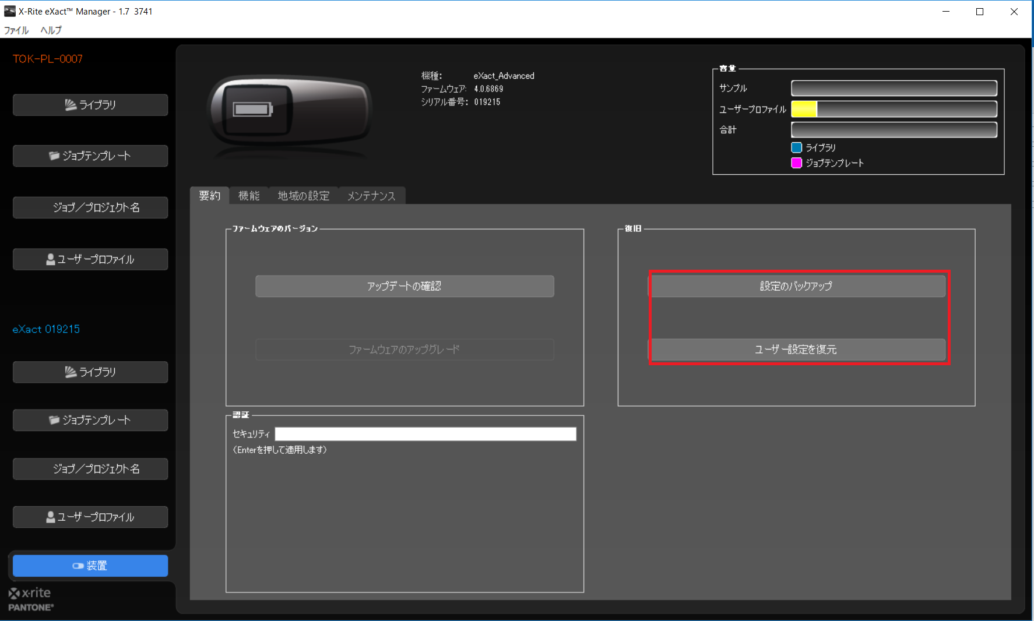Click 設定のバックアップ button
The image size is (1034, 621).
pos(797,286)
